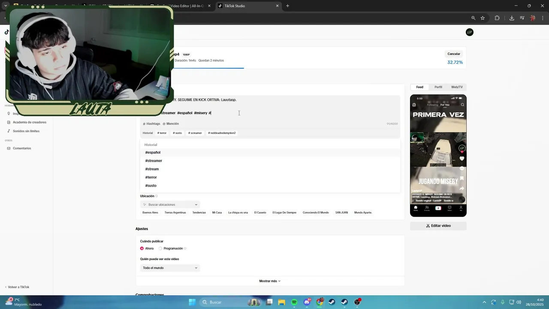This screenshot has height=309, width=549.
Task: Open the LSP account avatar in TikTok Studio
Action: [470, 32]
